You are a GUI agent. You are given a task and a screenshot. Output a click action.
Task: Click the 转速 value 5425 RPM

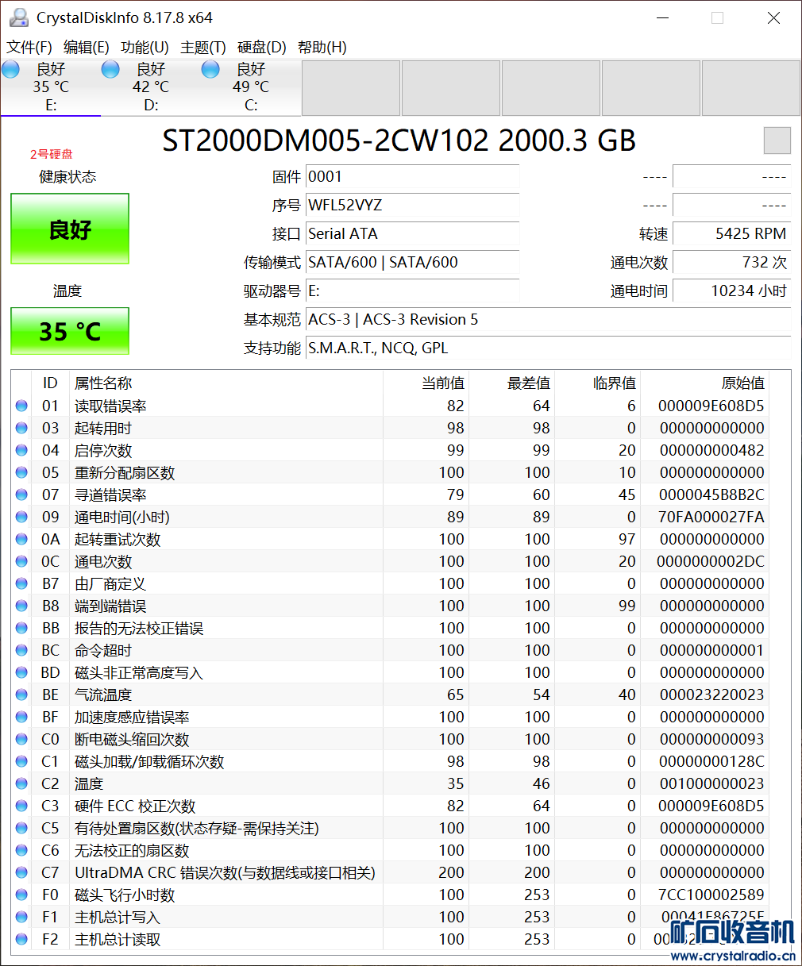731,233
